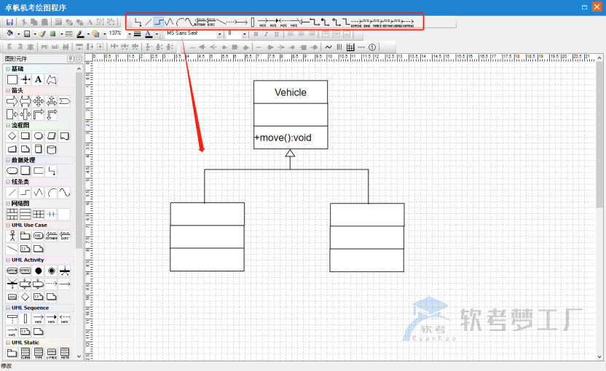This screenshot has height=371, width=606.
Task: Open the 137% zoom level dropdown
Action: (x=130, y=34)
